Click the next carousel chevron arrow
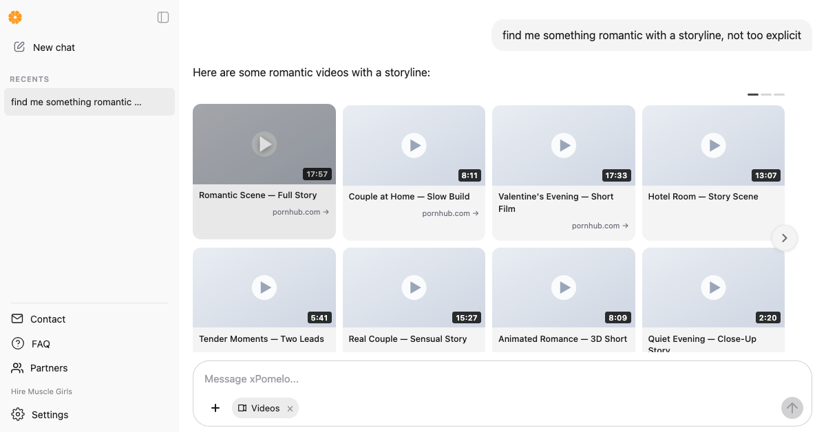Image resolution: width=826 pixels, height=432 pixels. (785, 239)
